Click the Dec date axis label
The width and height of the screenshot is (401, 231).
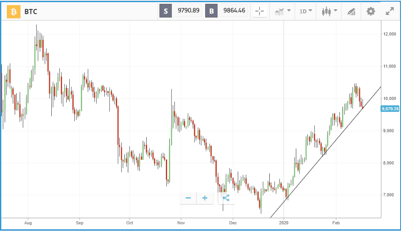(x=233, y=223)
